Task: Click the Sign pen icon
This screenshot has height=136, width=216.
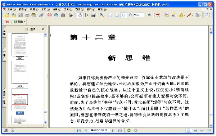Action: [x=189, y=15]
